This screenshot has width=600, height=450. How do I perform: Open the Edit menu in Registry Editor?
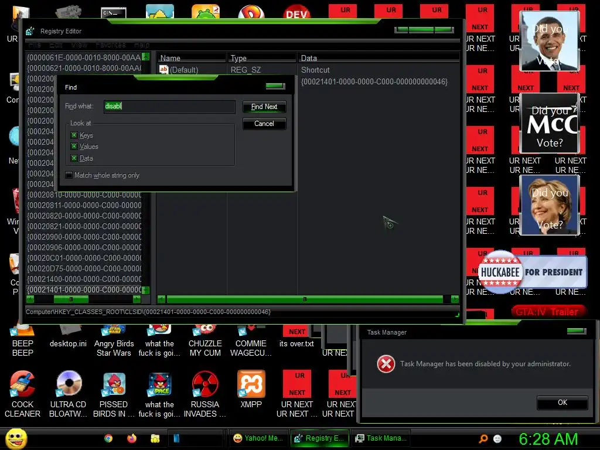point(56,45)
